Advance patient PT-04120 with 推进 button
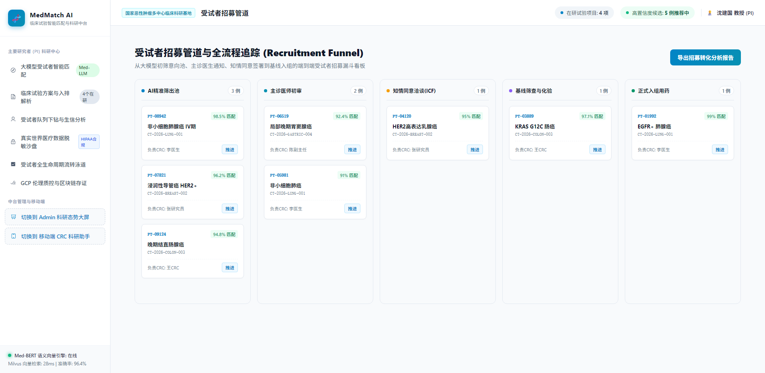This screenshot has height=373, width=765. (x=475, y=149)
